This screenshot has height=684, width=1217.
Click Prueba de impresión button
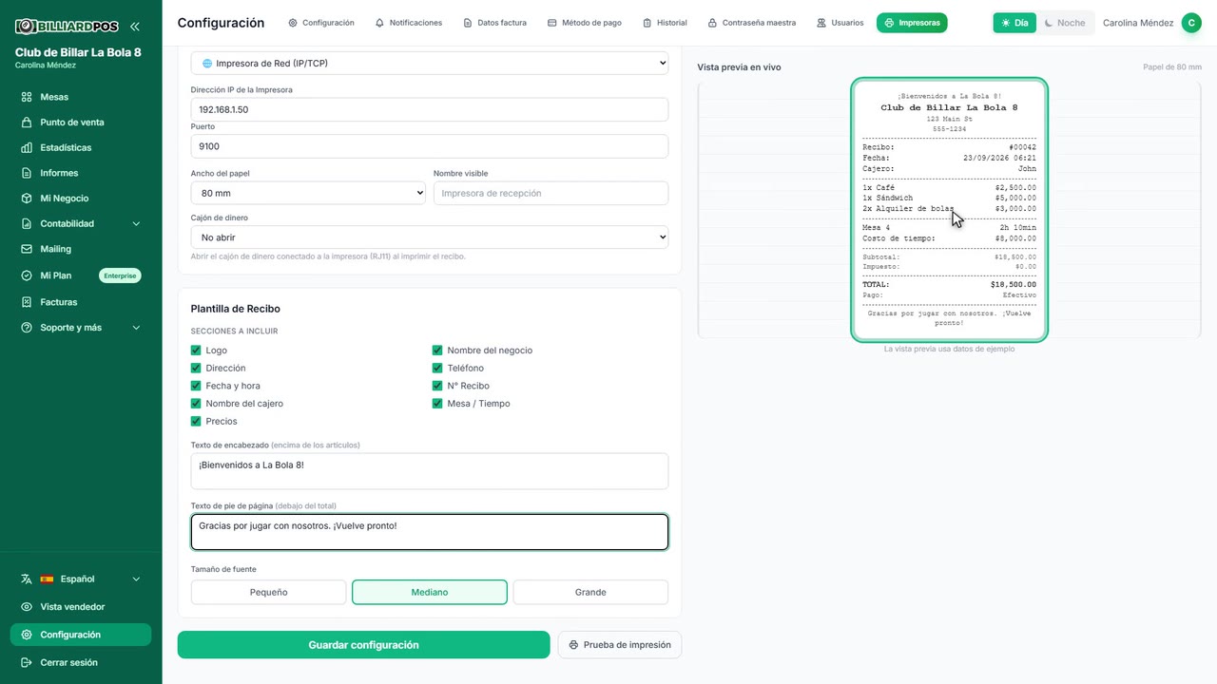620,645
